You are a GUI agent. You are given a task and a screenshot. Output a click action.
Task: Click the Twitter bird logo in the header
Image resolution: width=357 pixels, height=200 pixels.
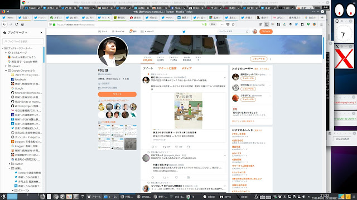point(184,32)
